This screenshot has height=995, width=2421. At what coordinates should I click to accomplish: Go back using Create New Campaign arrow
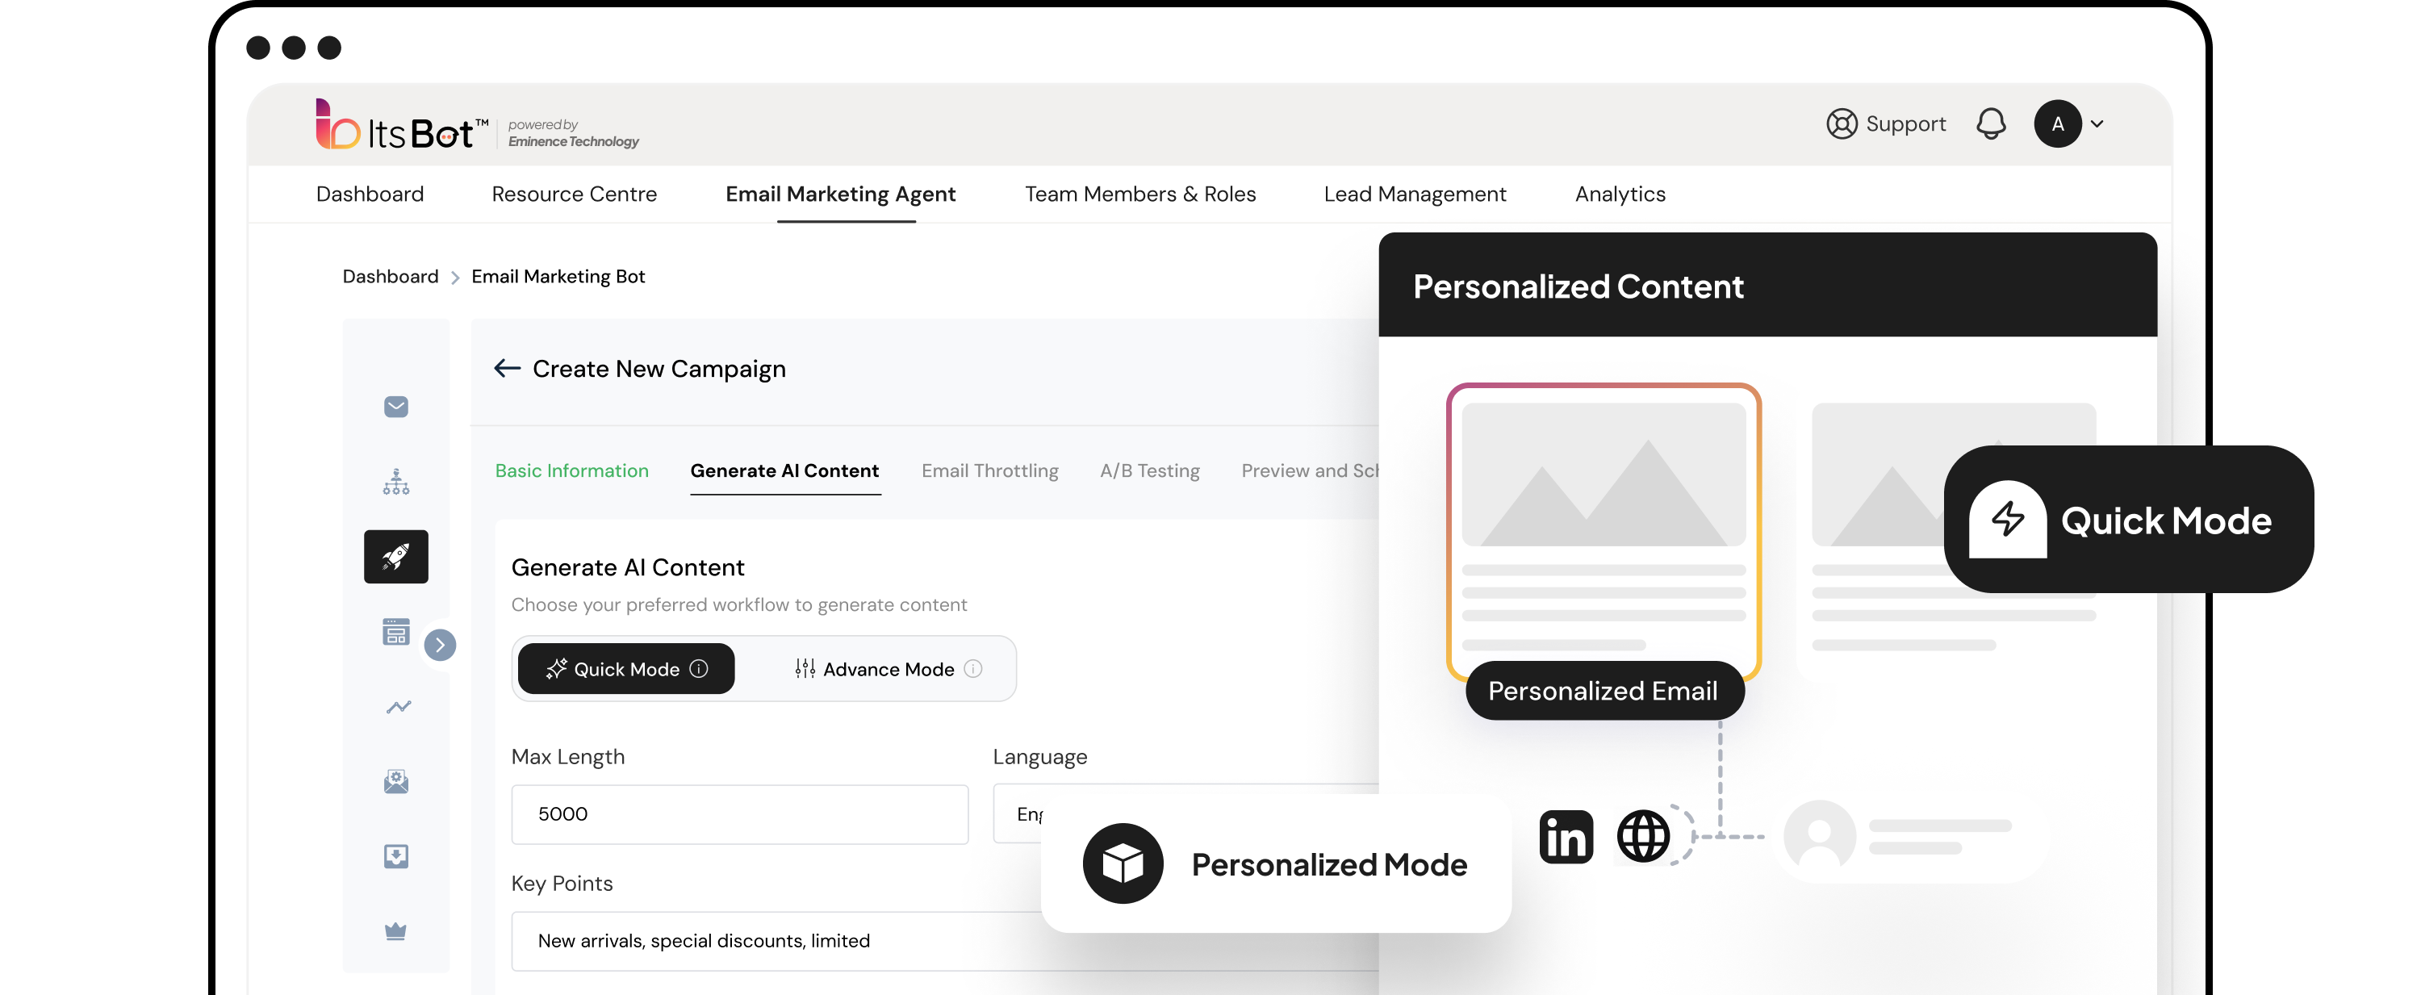[508, 368]
